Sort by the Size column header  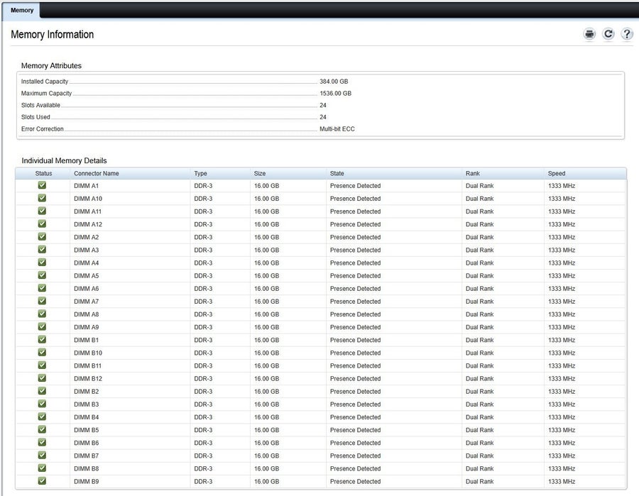[260, 173]
